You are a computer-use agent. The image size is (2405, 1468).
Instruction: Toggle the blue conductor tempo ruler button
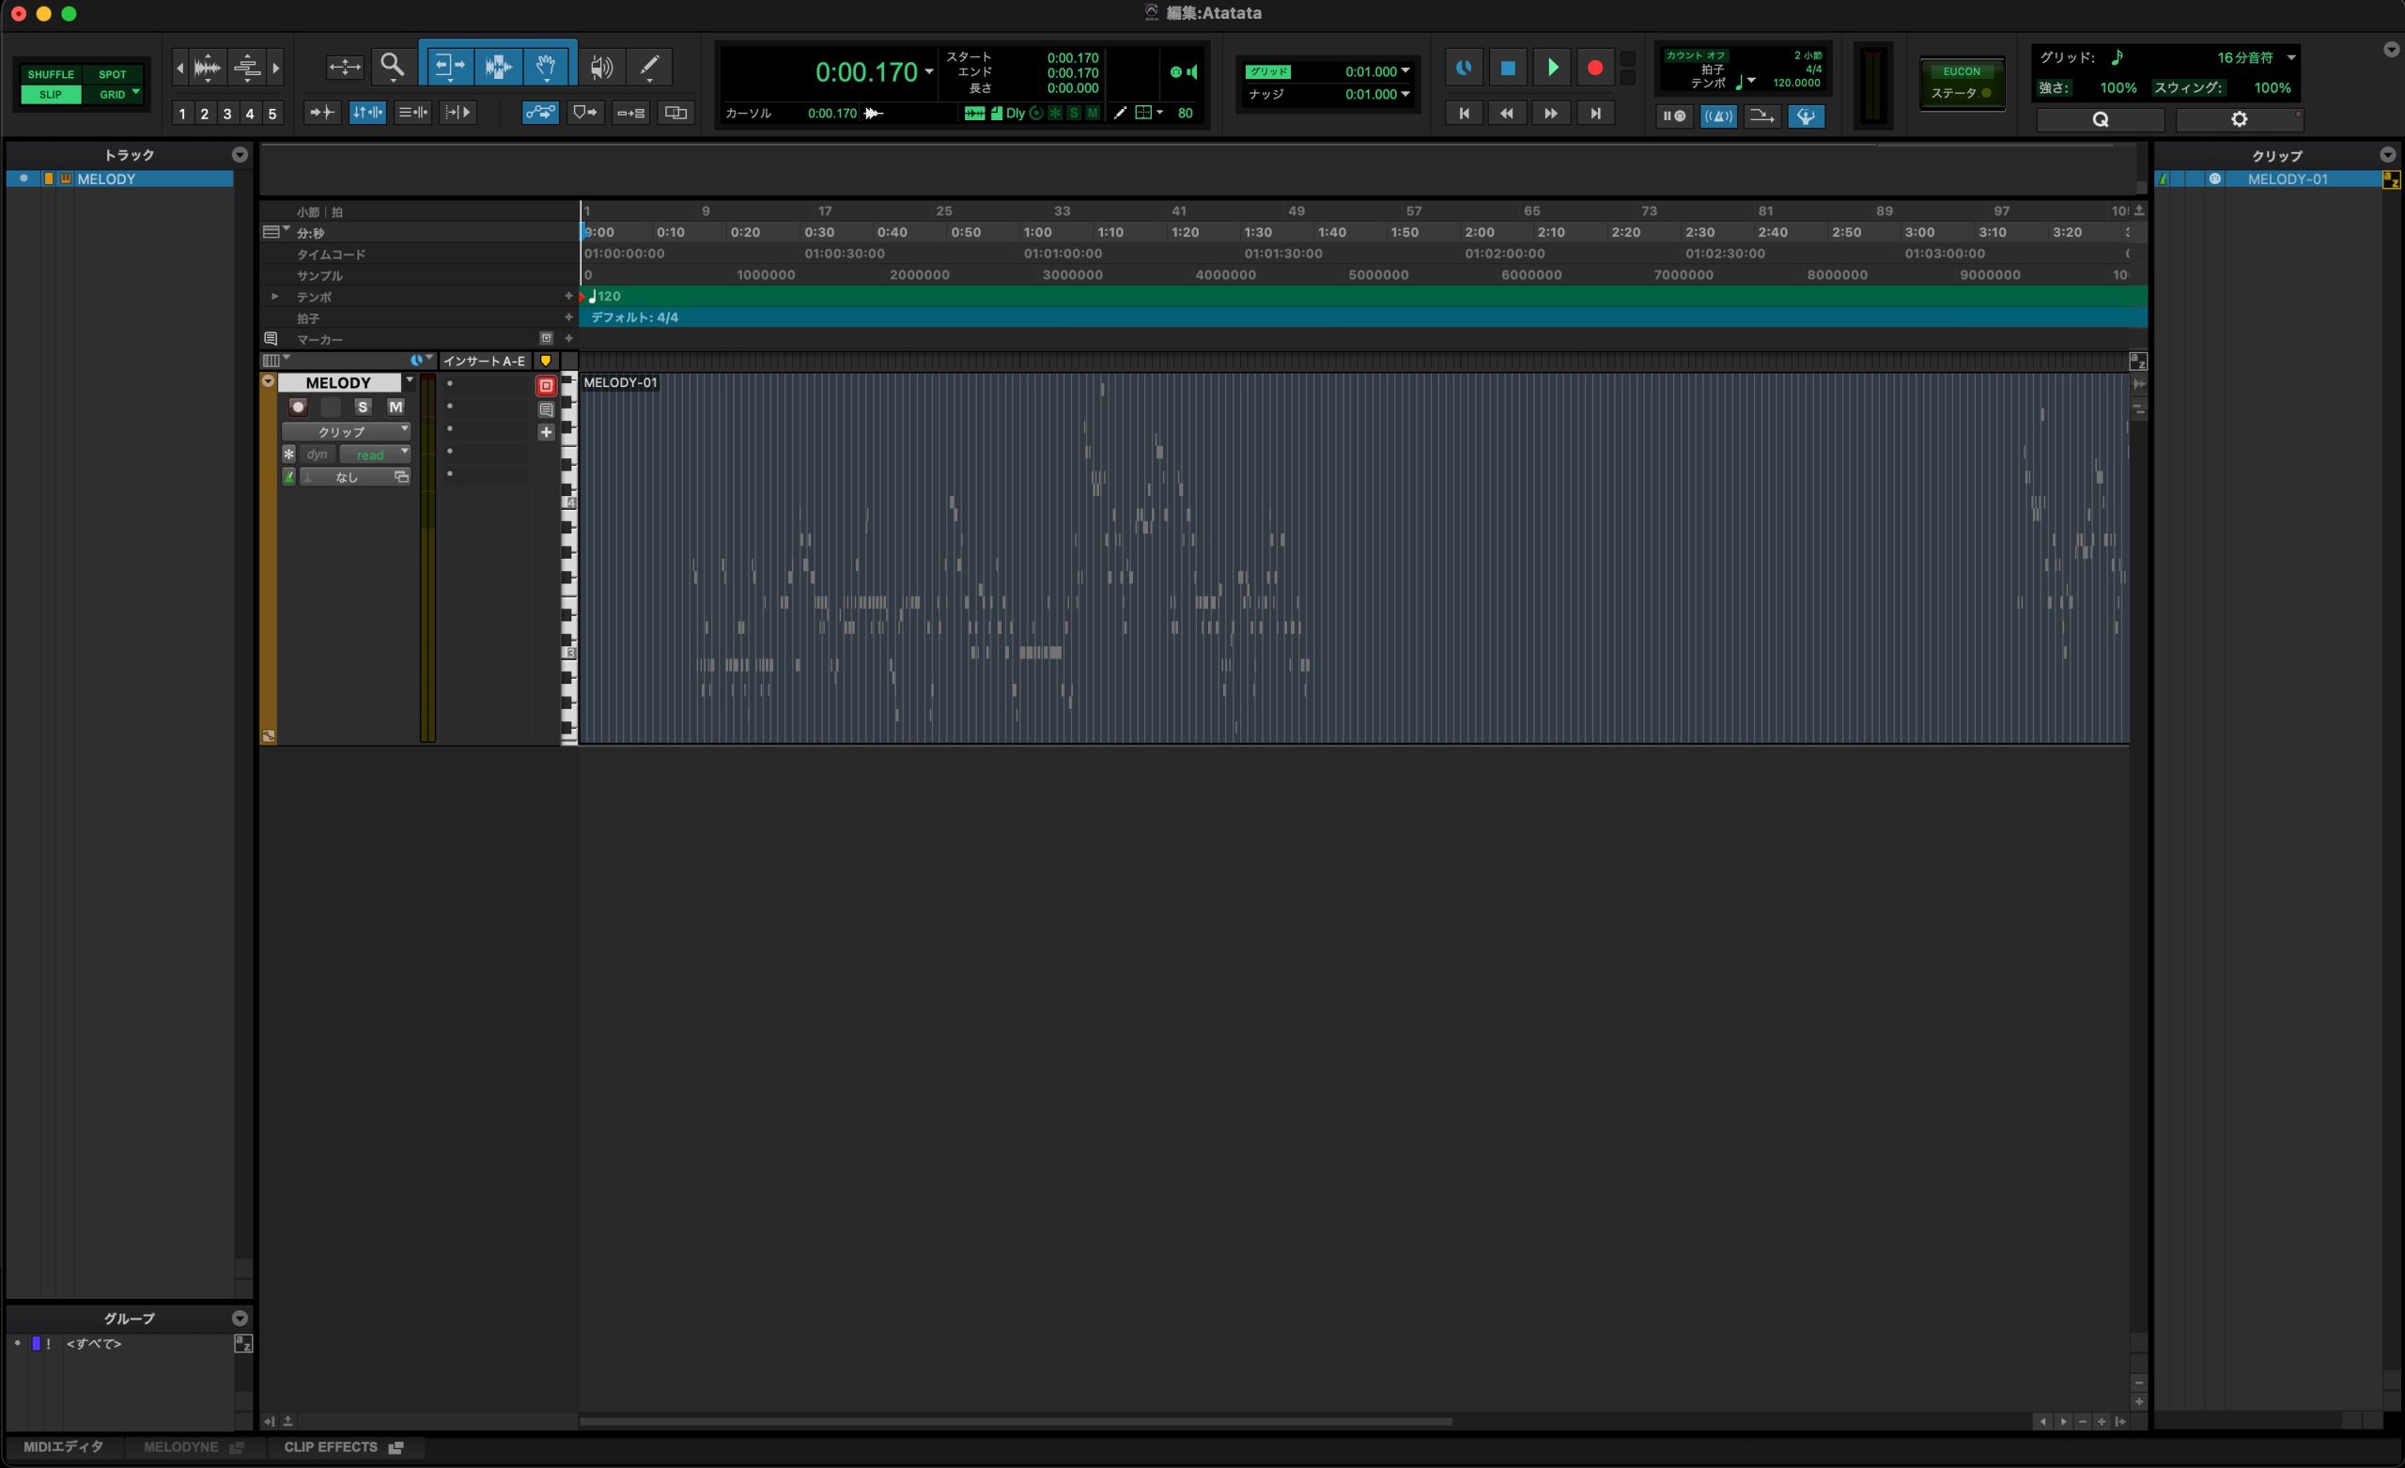coord(1807,116)
